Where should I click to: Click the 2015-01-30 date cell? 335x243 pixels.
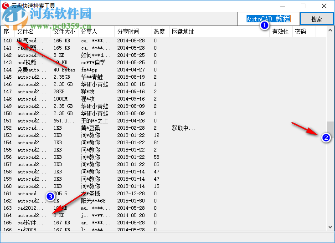[131, 201]
